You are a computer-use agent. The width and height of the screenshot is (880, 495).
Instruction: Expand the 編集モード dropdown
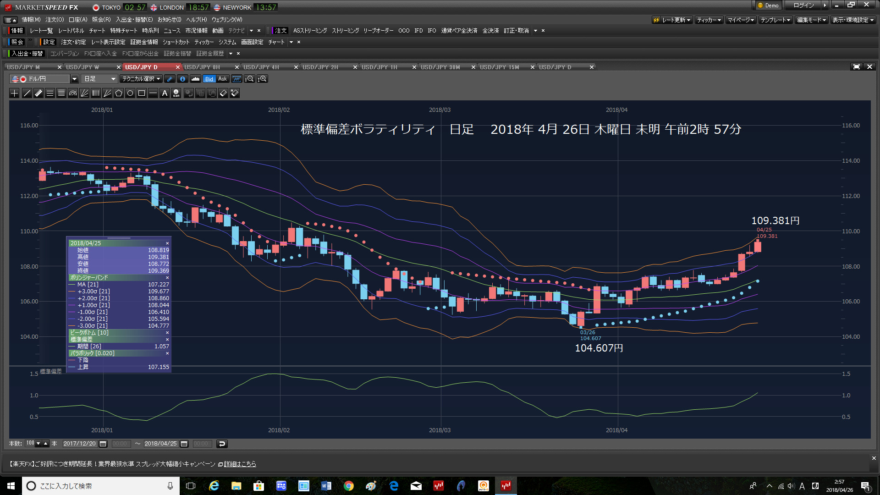(811, 20)
